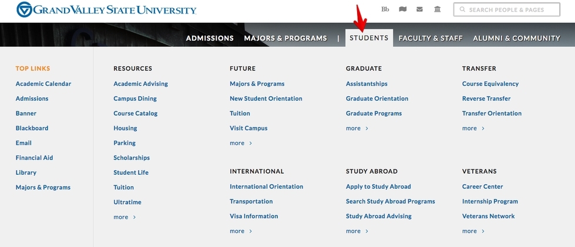Open the Faculty & Staff menu
The width and height of the screenshot is (575, 247).
click(x=431, y=38)
